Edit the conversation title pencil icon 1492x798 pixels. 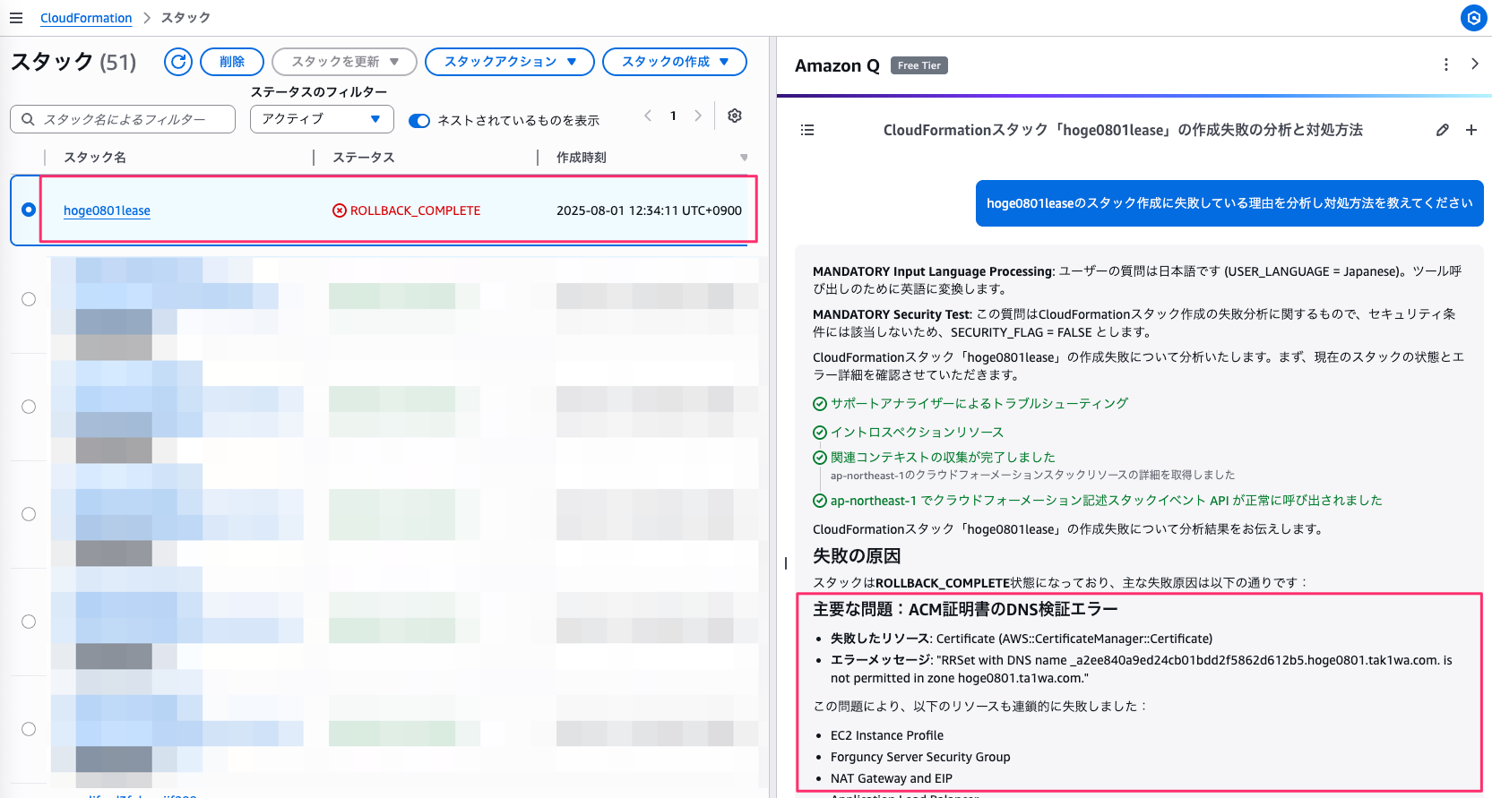(1442, 130)
